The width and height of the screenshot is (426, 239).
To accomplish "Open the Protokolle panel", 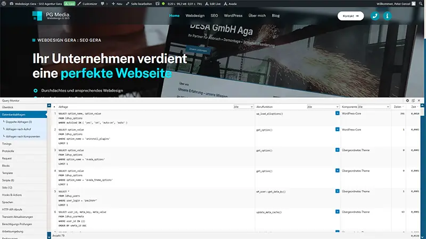I will click(x=23, y=151).
